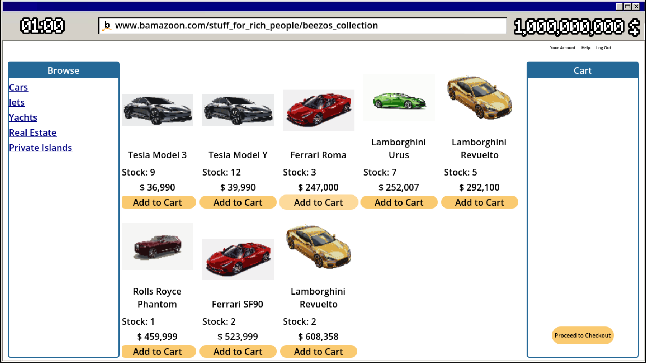Click the "$ 459,999" price
646x363 pixels.
[157, 337]
